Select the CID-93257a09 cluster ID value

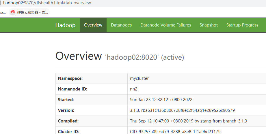pos(175,132)
